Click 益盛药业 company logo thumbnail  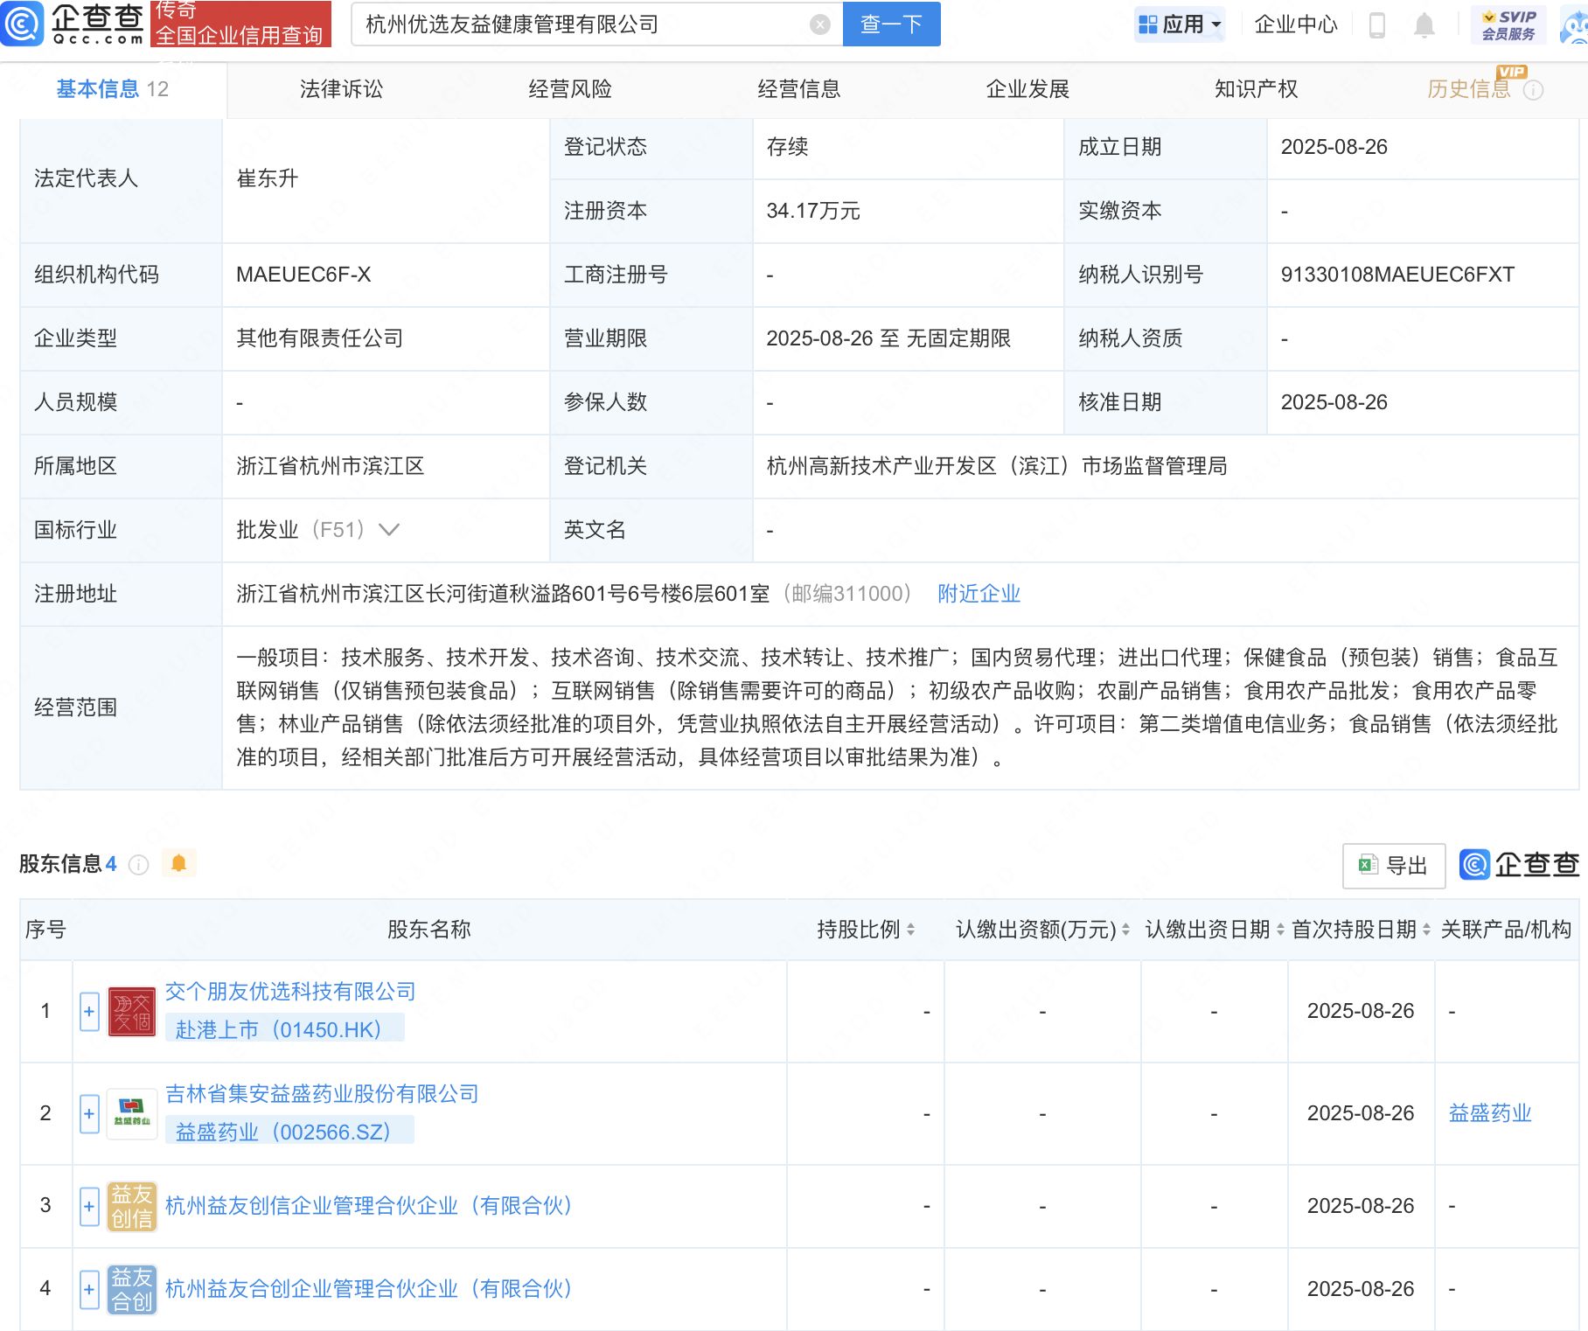(132, 1114)
